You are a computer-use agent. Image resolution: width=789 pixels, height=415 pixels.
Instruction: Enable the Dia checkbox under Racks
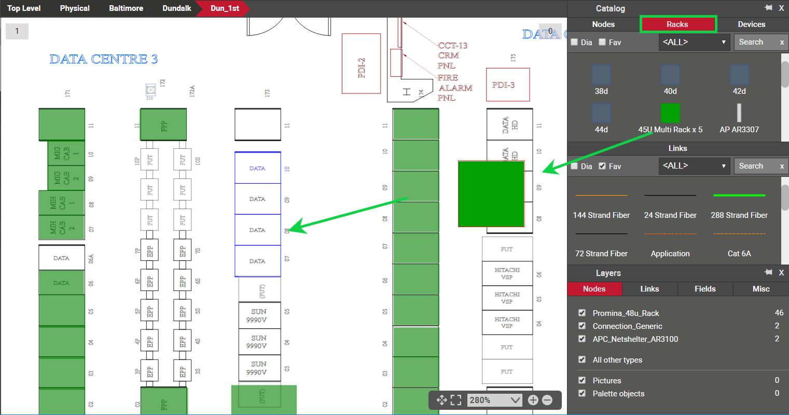pos(574,42)
